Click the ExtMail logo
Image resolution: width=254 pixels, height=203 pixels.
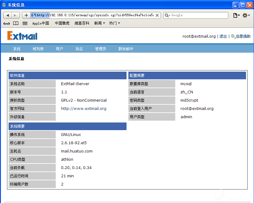(x=22, y=36)
